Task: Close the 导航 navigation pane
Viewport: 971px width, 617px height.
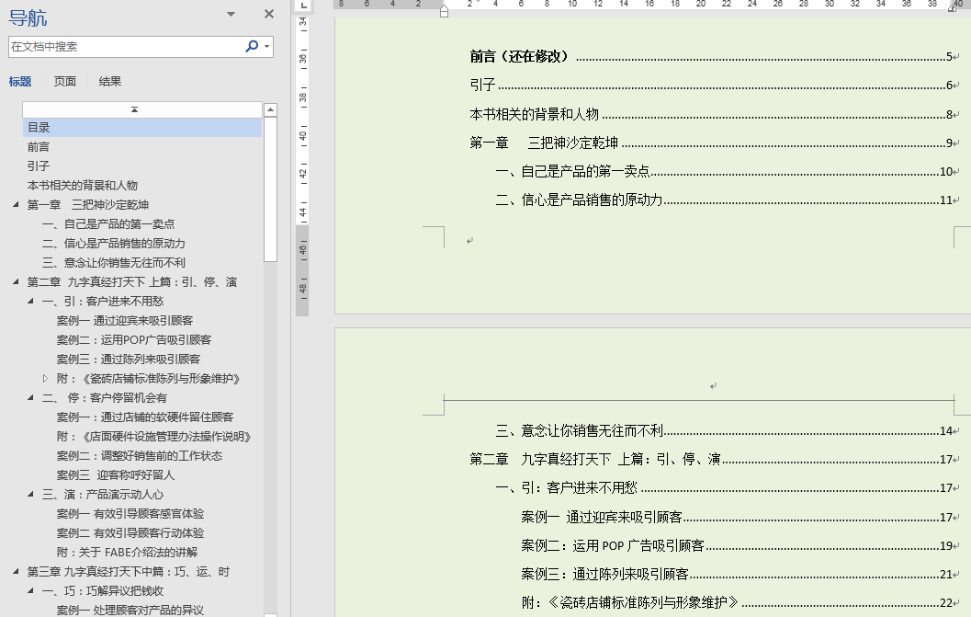Action: click(269, 14)
